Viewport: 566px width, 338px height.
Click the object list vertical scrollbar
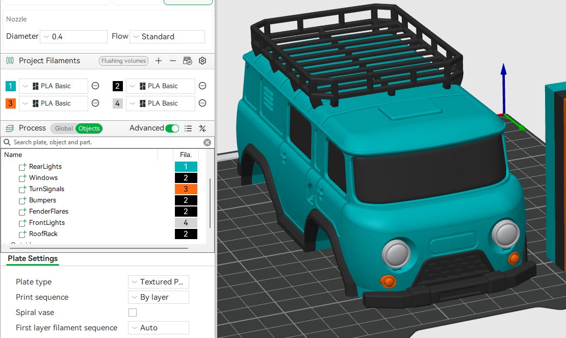point(210,203)
